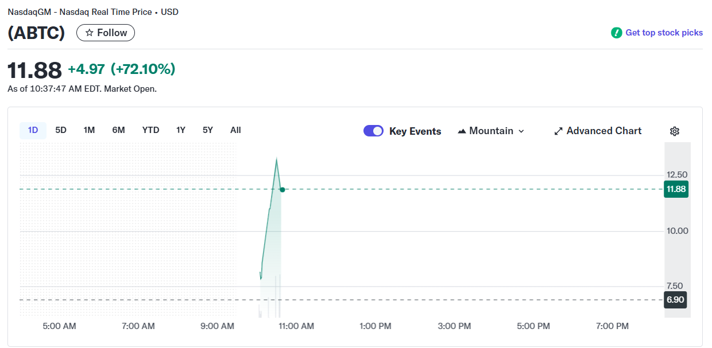The width and height of the screenshot is (712, 348).
Task: Click the 7.50 y-axis label
Action: (675, 286)
